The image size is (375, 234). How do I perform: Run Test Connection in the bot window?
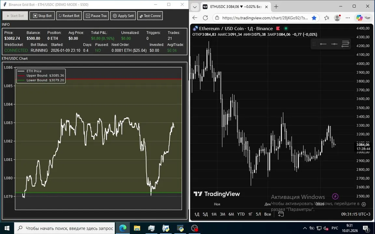(150, 16)
